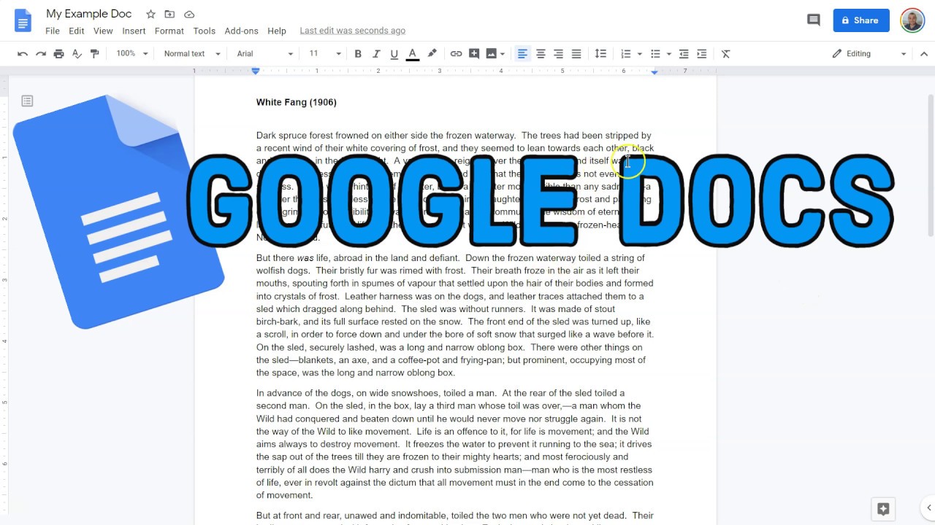Image resolution: width=935 pixels, height=525 pixels.
Task: Click Last edit was seconds ago link
Action: coord(352,31)
